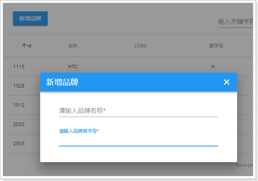Click the HTC brand name cell
This screenshot has width=258, height=181.
click(x=73, y=67)
